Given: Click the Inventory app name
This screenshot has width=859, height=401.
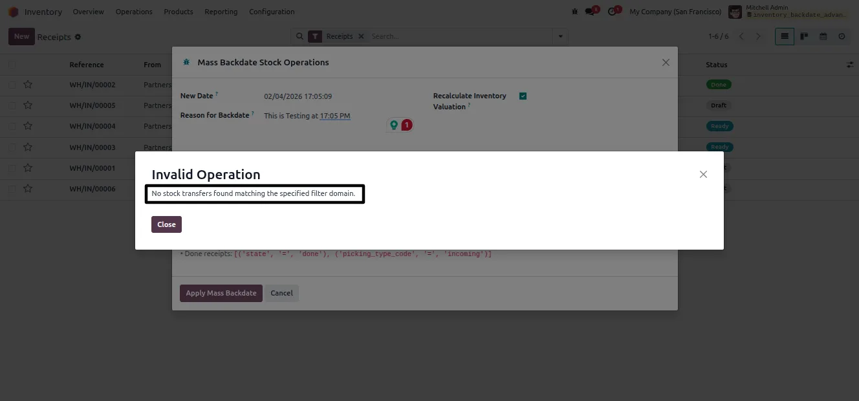Looking at the screenshot, I should 43,12.
